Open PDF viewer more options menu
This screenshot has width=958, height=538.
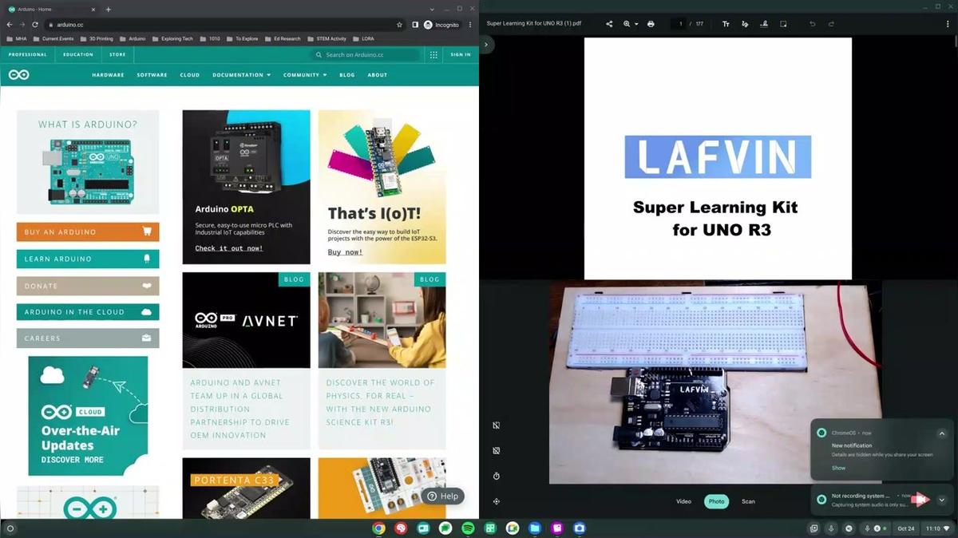pos(948,24)
